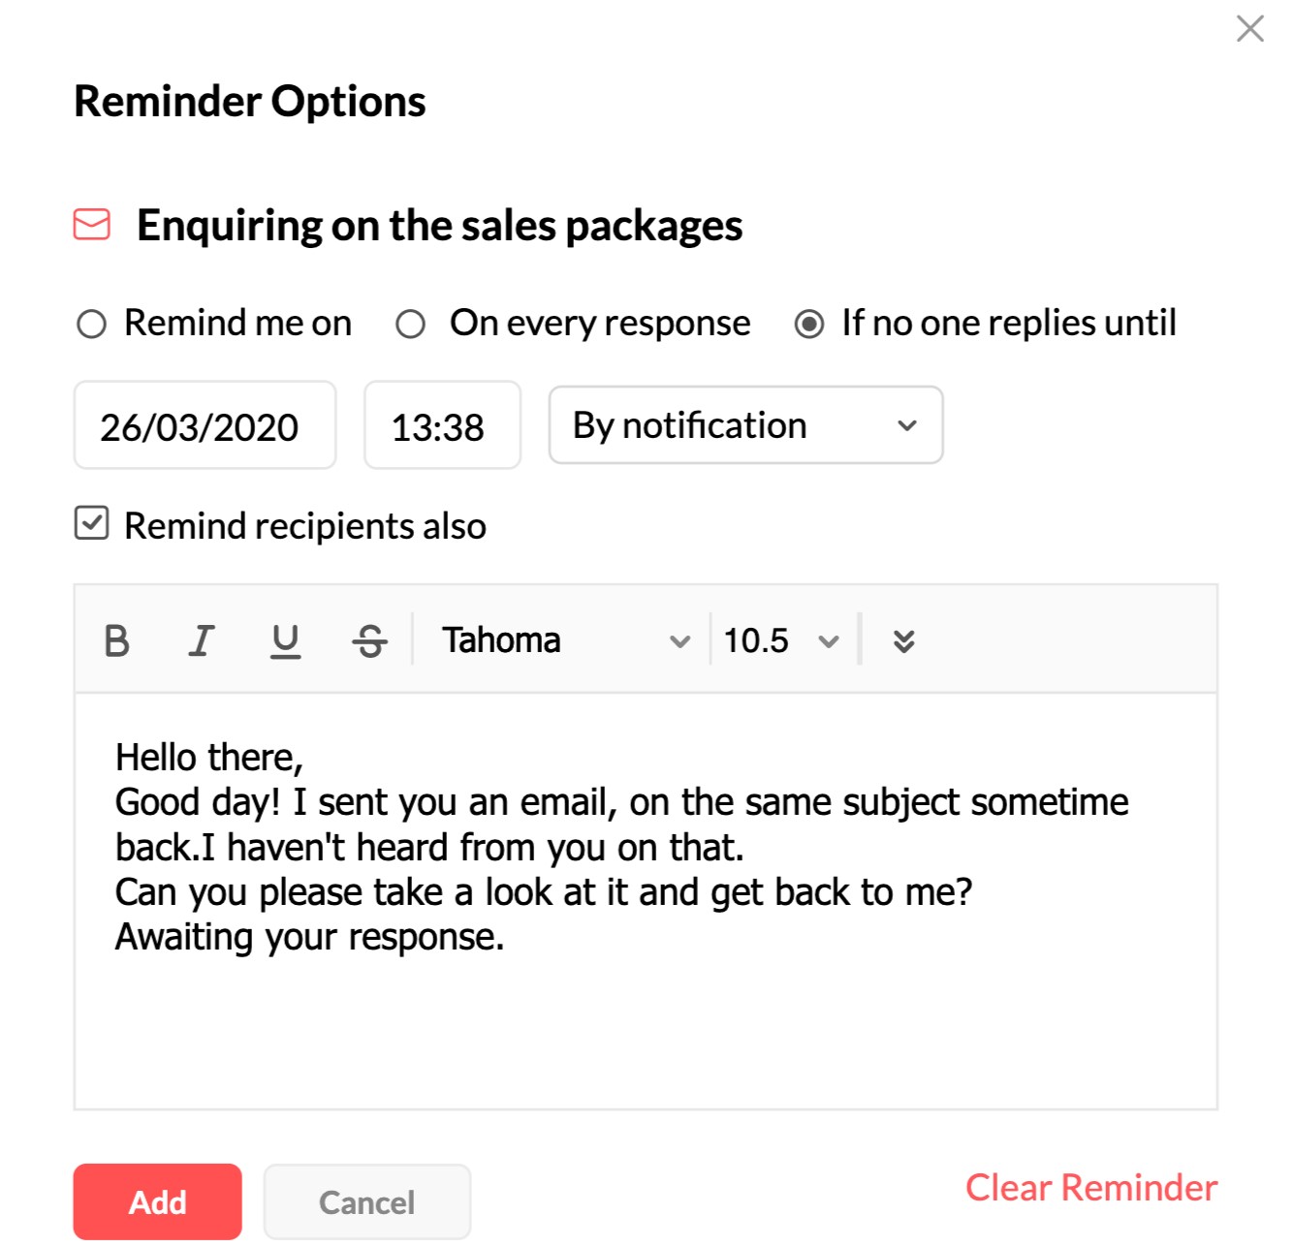Image resolution: width=1295 pixels, height=1246 pixels.
Task: Click the Enquiring on the sales packages subject
Action: 439,225
